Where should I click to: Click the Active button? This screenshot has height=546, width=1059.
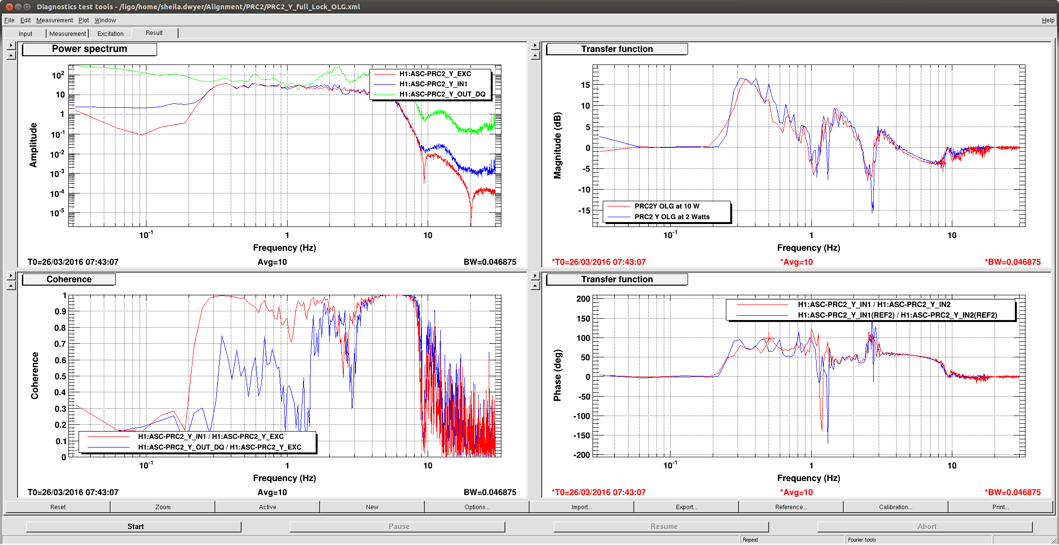[267, 507]
